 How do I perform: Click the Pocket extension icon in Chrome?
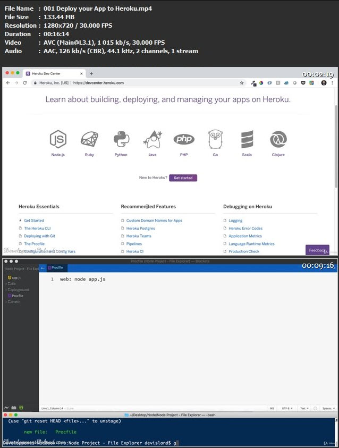tap(303, 83)
